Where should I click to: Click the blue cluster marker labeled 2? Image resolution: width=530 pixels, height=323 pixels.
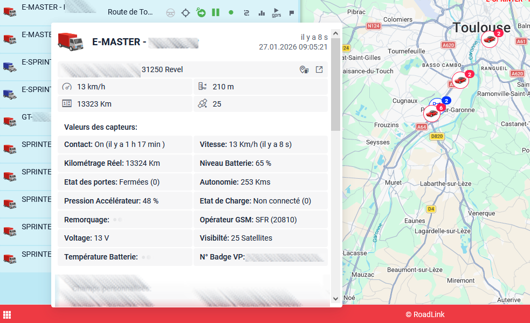445,101
